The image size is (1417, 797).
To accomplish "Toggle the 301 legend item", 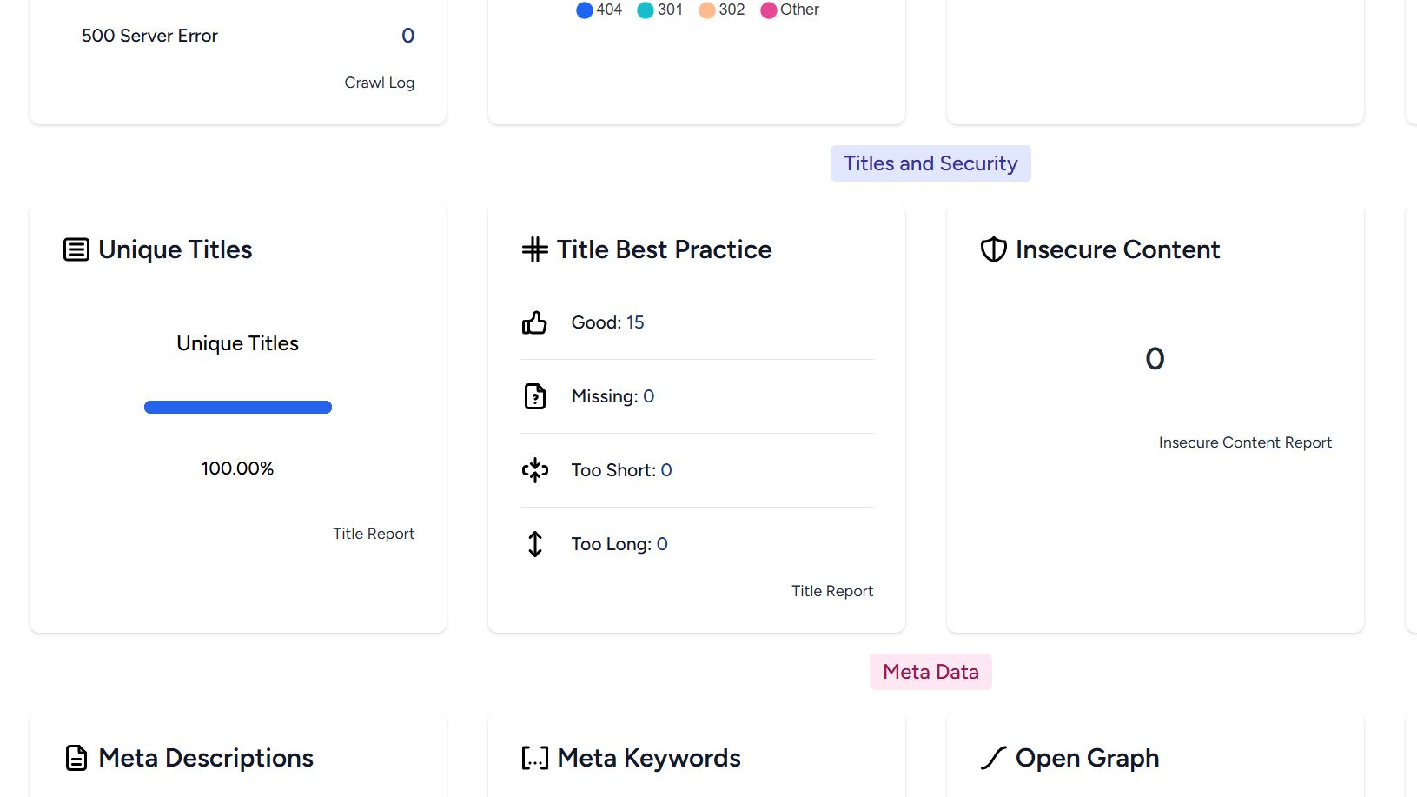I will coord(660,10).
